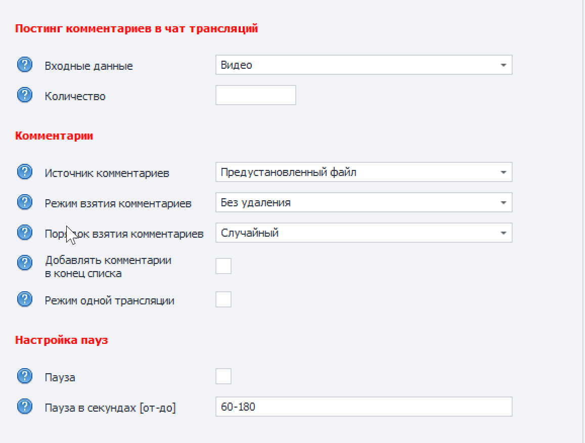Open help for Добавлять комментарии в конец списка
Screen dimensions: 585x443
click(x=25, y=263)
